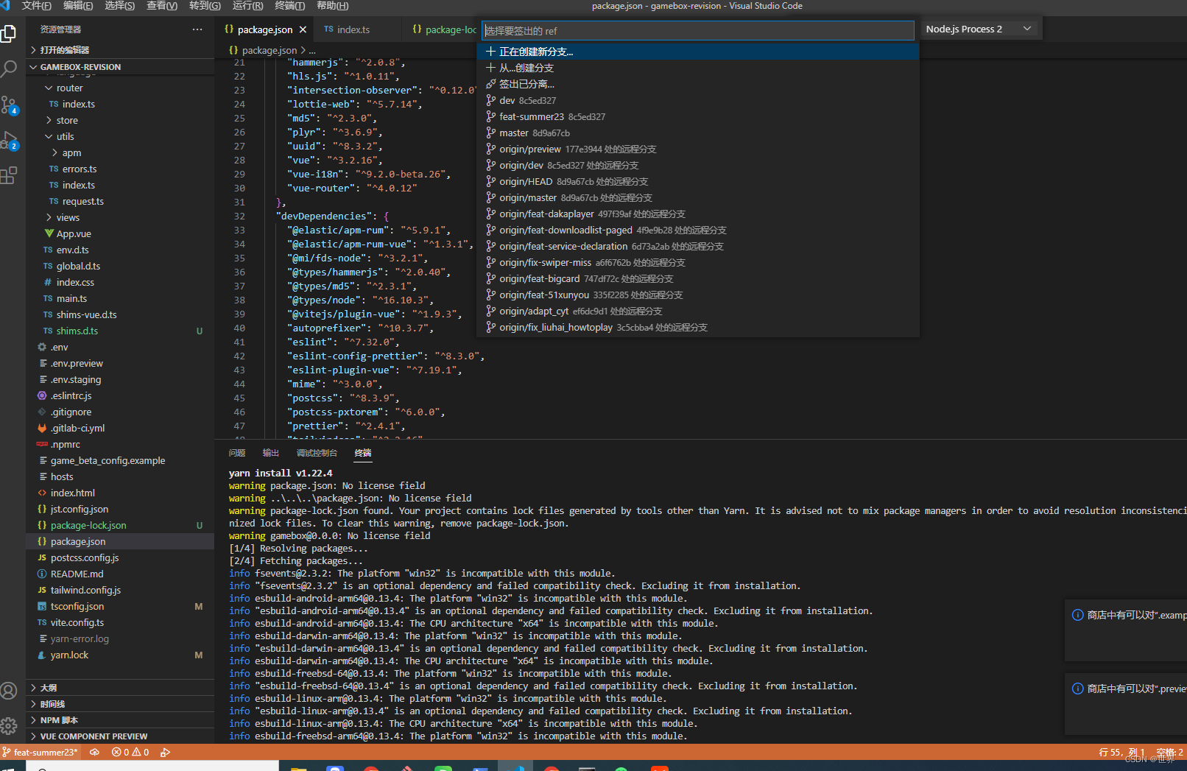Screen dimensions: 1187x771
Task: Open the Accounts menu icon
Action: (9, 691)
